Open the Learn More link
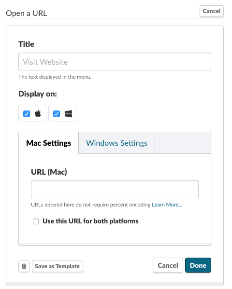Viewport: 232px width, 289px height. pyautogui.click(x=167, y=205)
